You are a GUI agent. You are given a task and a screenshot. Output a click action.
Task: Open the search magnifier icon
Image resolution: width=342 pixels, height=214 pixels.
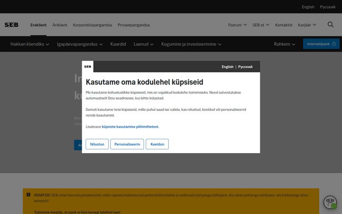coord(331,24)
